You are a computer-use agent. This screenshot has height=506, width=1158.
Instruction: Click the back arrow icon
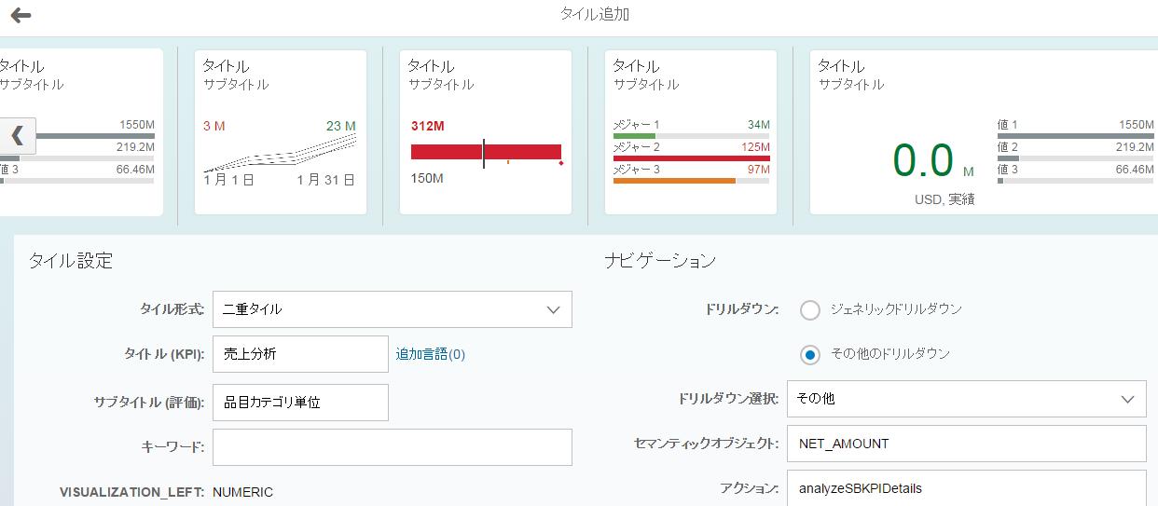(21, 15)
